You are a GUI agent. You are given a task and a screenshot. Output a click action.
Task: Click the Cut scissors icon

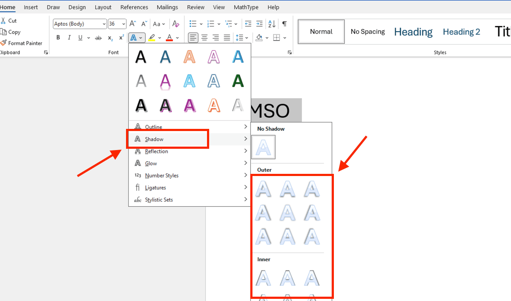[3, 20]
